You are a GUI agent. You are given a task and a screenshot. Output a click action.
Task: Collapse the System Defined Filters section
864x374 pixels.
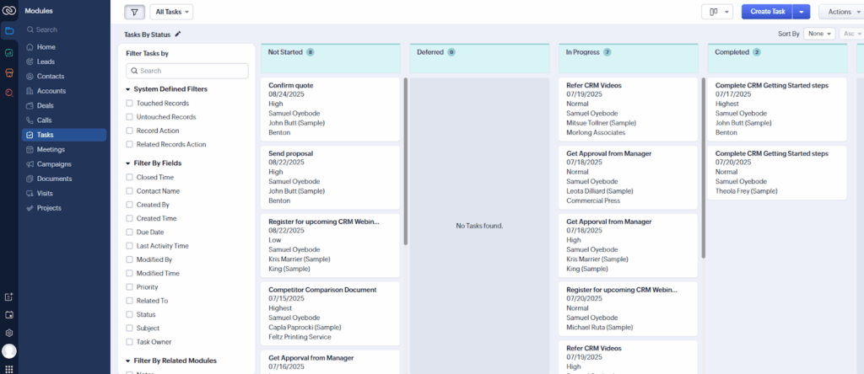click(128, 88)
